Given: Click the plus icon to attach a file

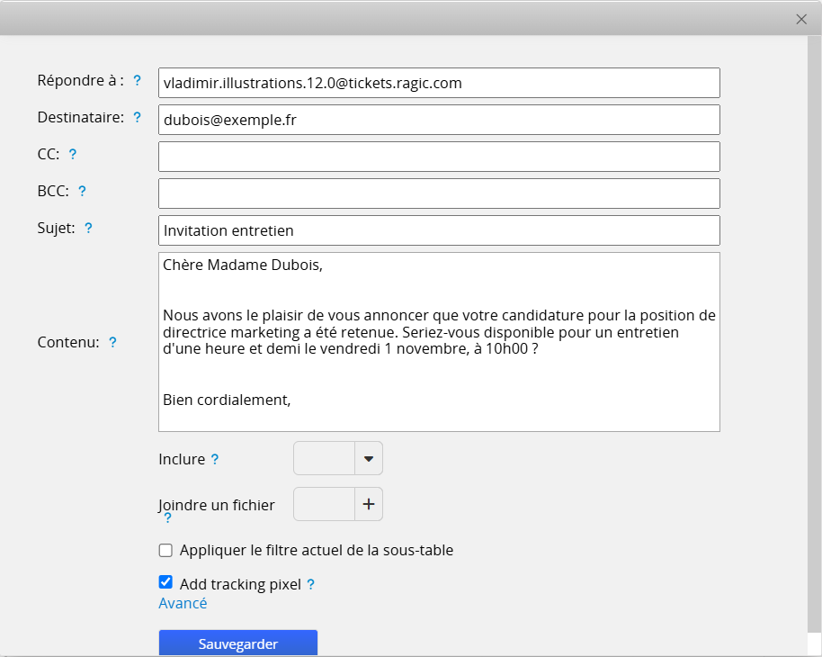Looking at the screenshot, I should pos(369,505).
